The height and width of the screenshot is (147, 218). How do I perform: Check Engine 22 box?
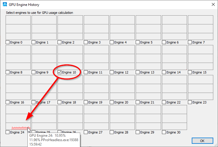pyautogui.click(x=164, y=102)
